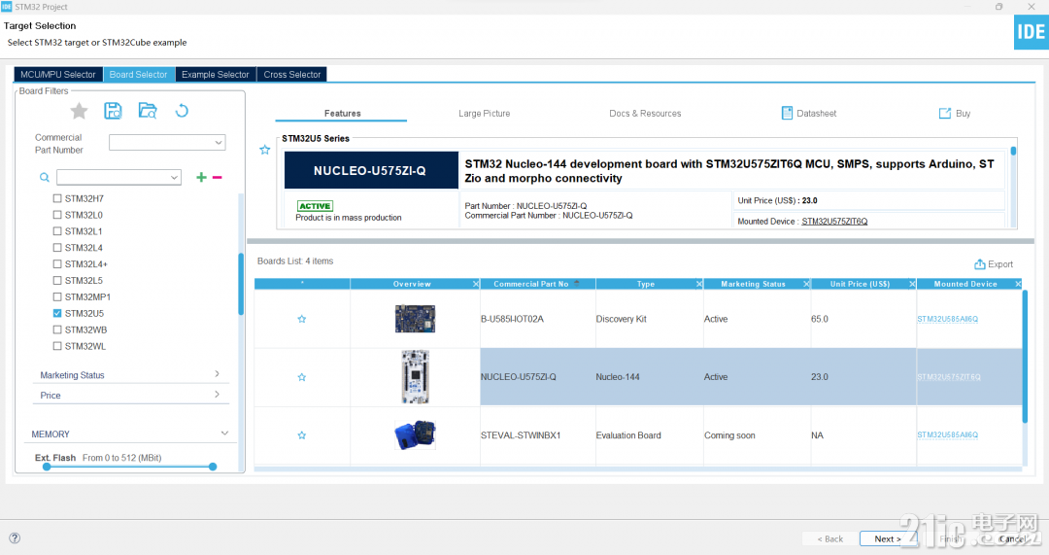Screen dimensions: 1049x555
Task: Close the Overview column
Action: 476,284
